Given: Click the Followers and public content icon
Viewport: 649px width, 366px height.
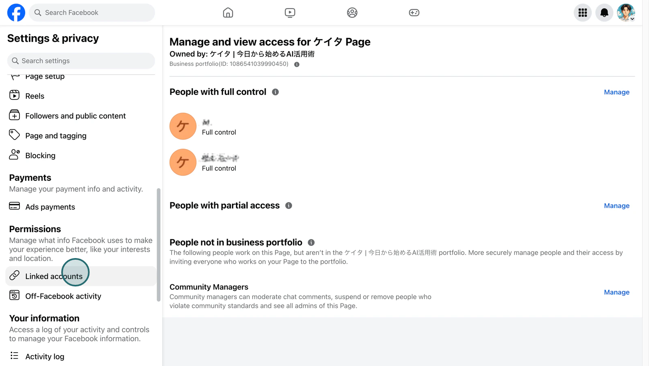Looking at the screenshot, I should coord(14,115).
